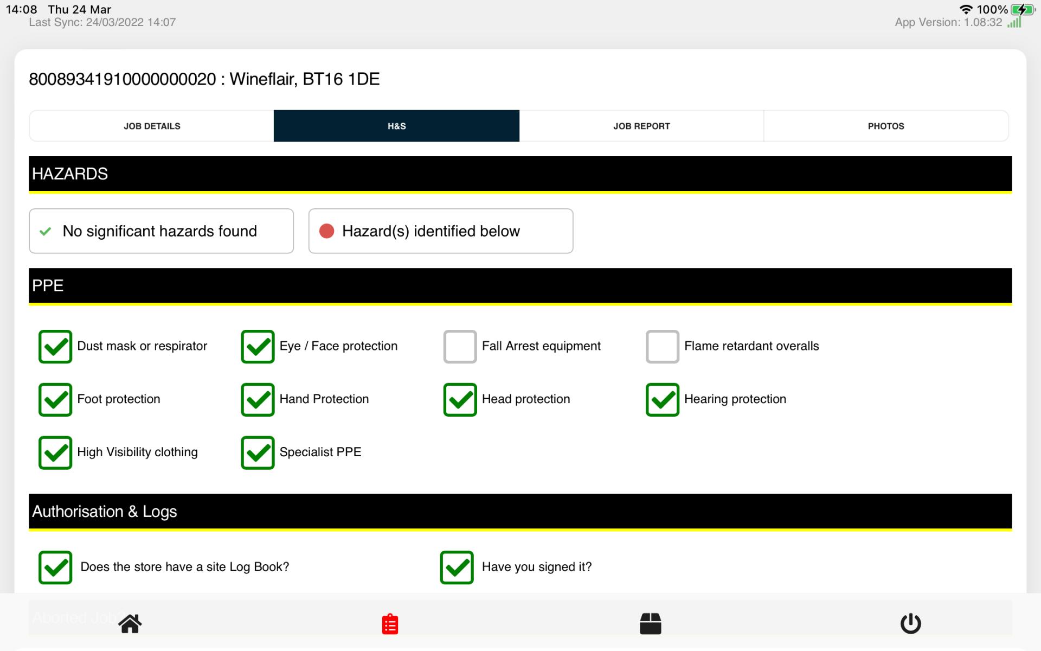Toggle Eye / Face protection checkbox
1041x651 pixels.
(x=258, y=347)
